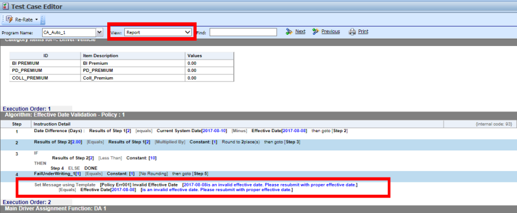Screen dimensions: 517x213
Task: Click the 0.00 value in COLL_PREMIUM row
Action: point(210,78)
